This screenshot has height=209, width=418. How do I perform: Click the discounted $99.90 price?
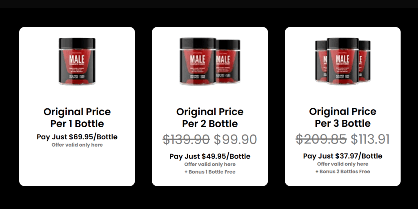[x=236, y=140]
